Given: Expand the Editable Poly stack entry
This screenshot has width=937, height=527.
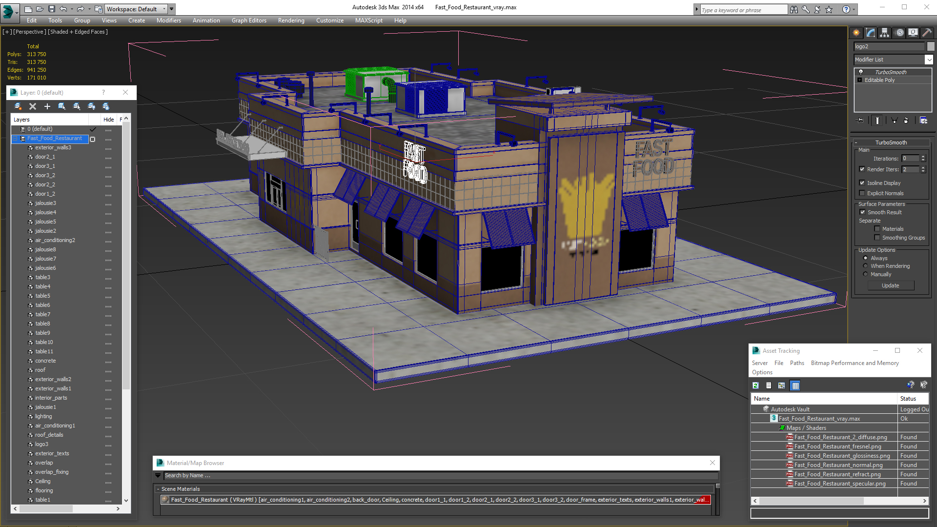Looking at the screenshot, I should [x=859, y=80].
